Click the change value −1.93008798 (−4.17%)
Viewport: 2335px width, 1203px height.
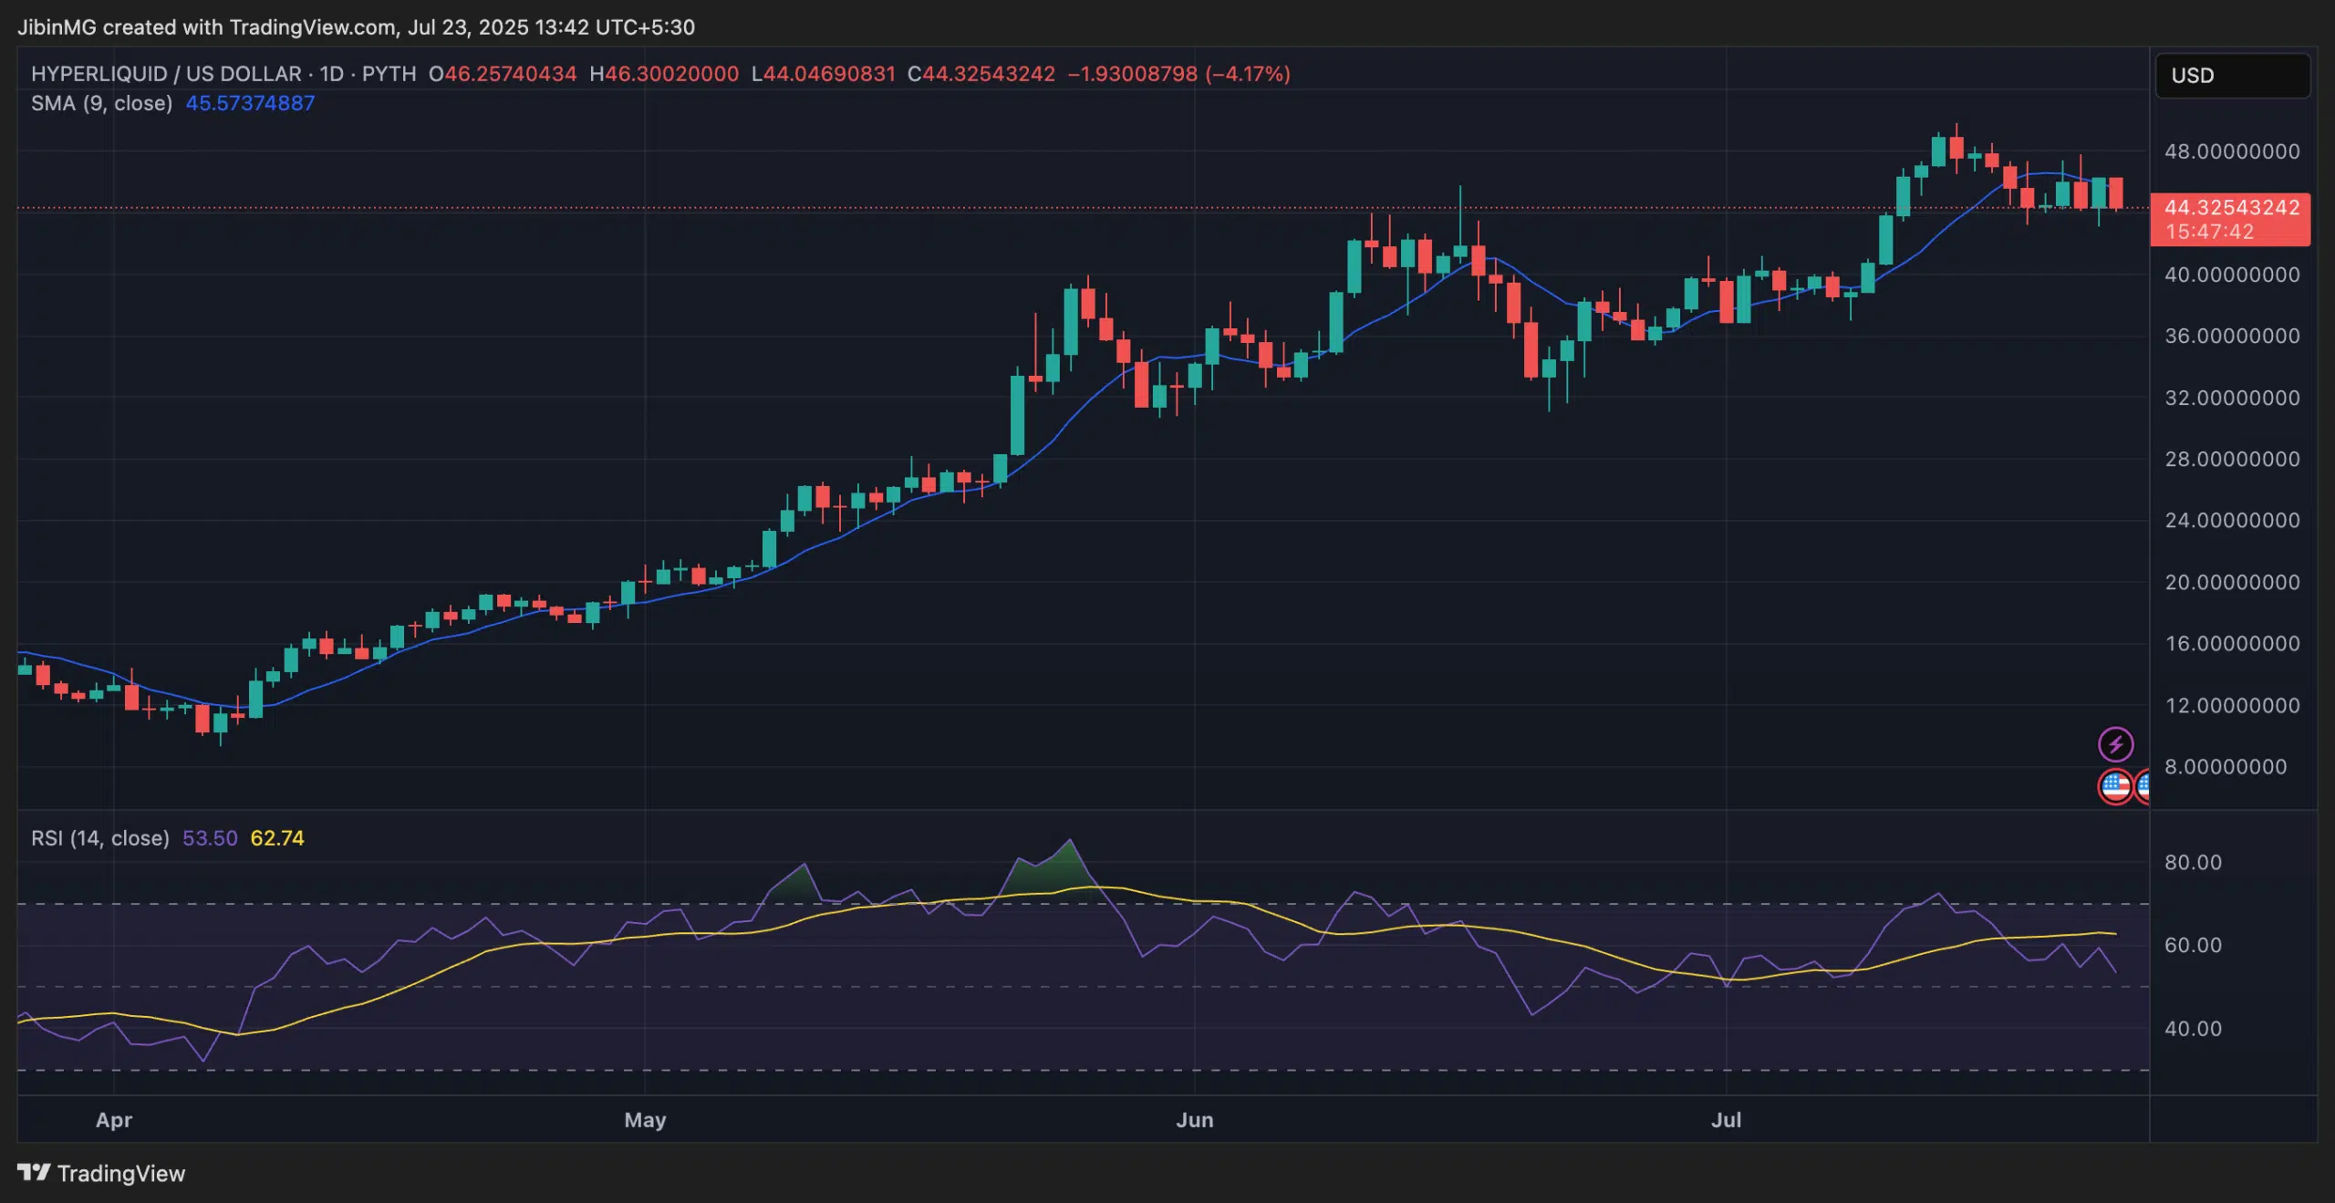click(1179, 74)
